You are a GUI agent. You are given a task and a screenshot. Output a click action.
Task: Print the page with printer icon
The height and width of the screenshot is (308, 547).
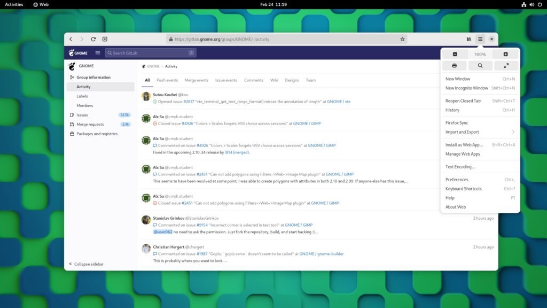(454, 66)
